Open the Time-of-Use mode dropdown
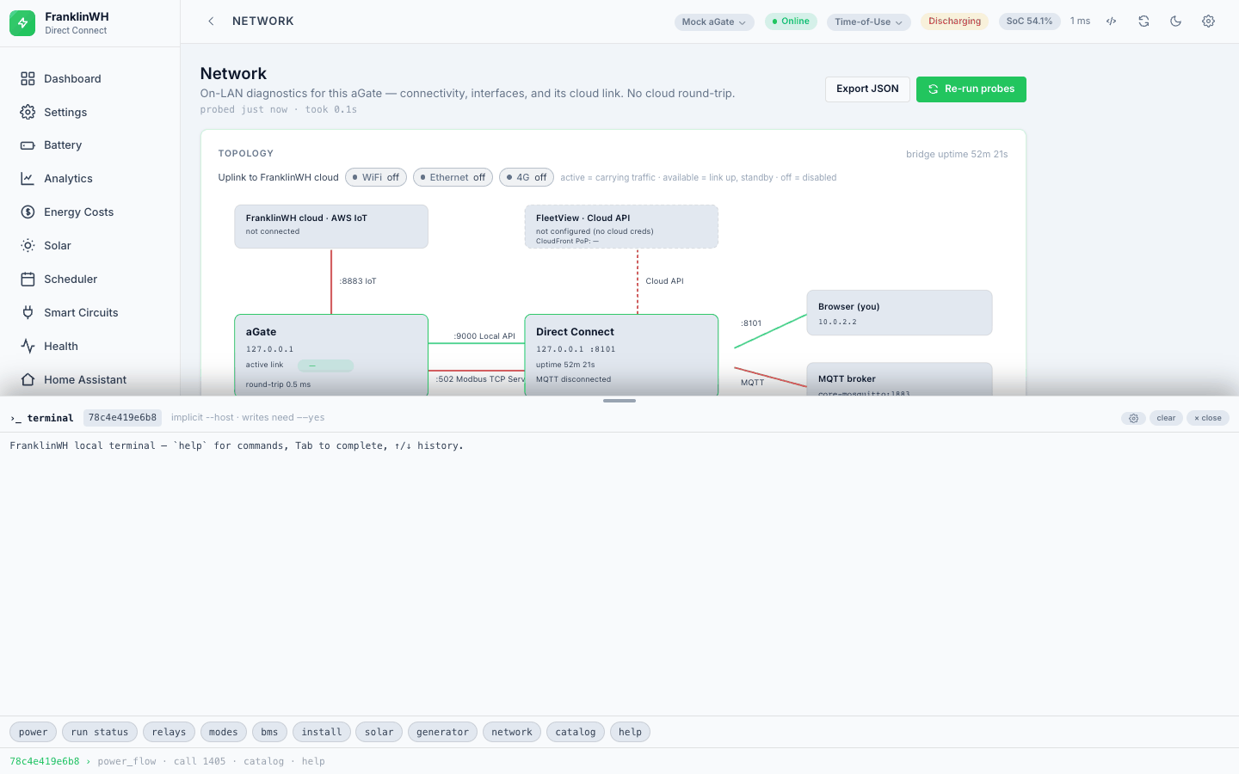 click(869, 22)
